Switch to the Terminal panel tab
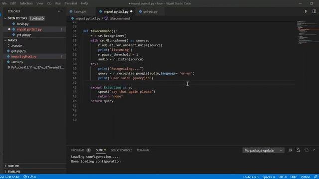319x179 pixels. click(143, 150)
